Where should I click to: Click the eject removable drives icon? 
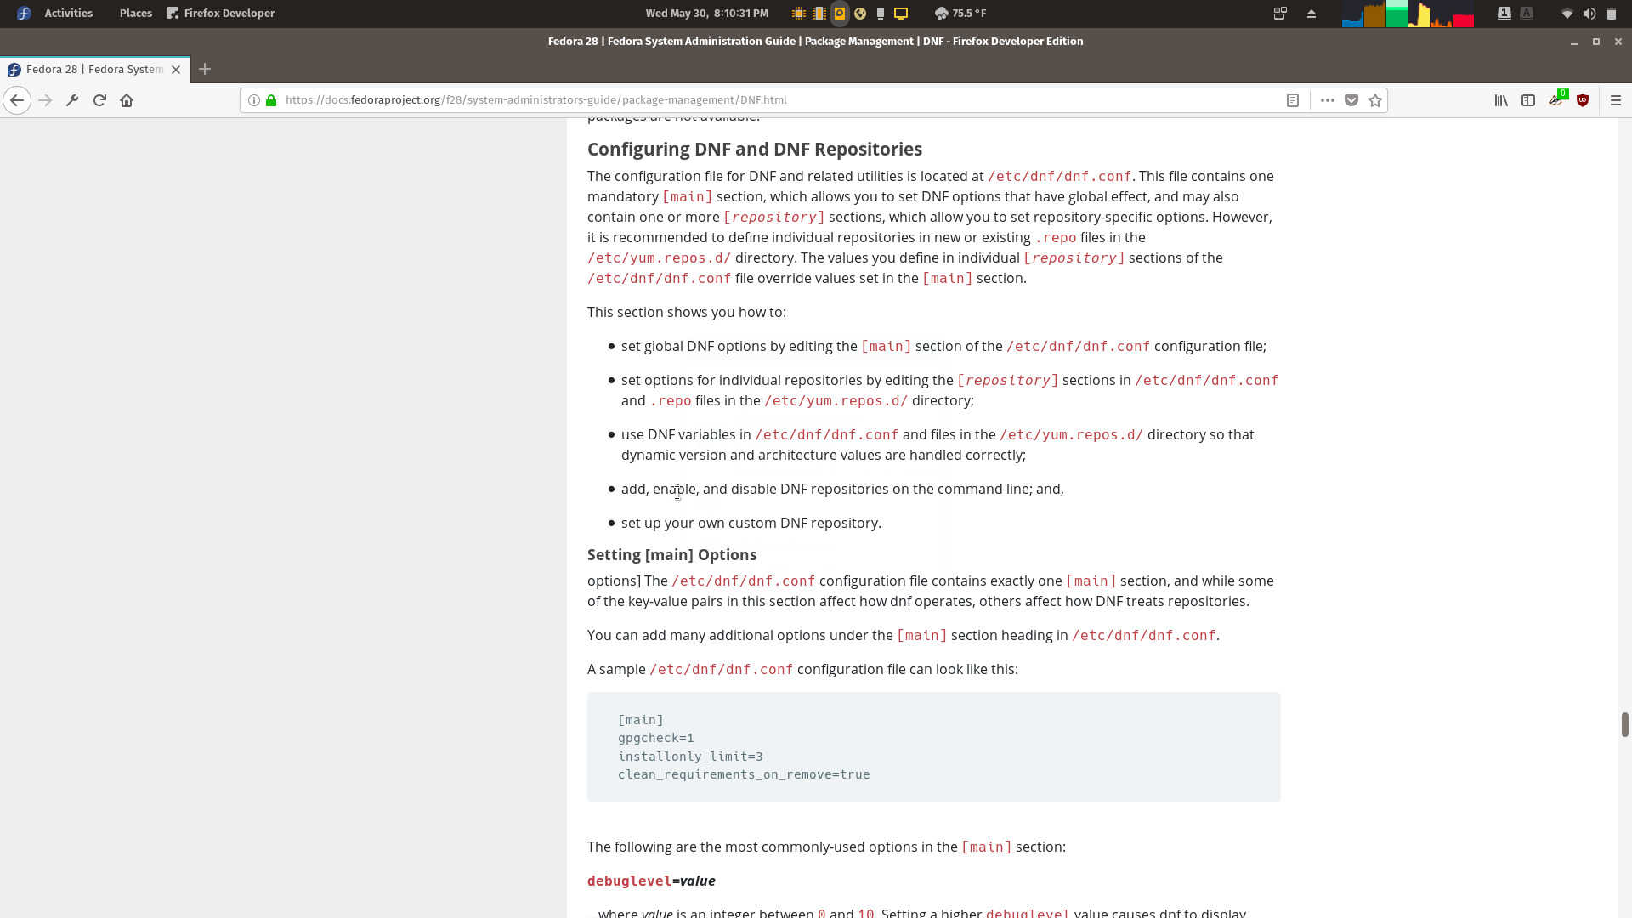coord(1312,14)
